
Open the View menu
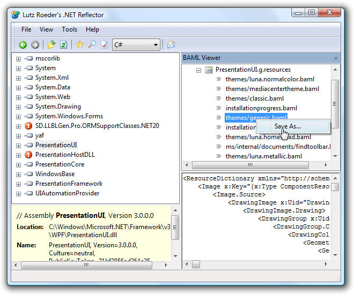(x=46, y=29)
